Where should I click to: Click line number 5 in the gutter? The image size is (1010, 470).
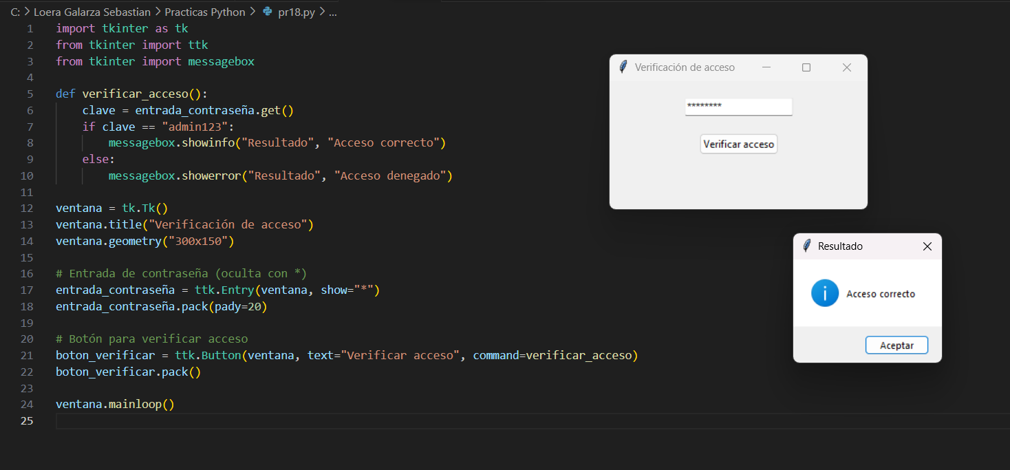(x=30, y=94)
